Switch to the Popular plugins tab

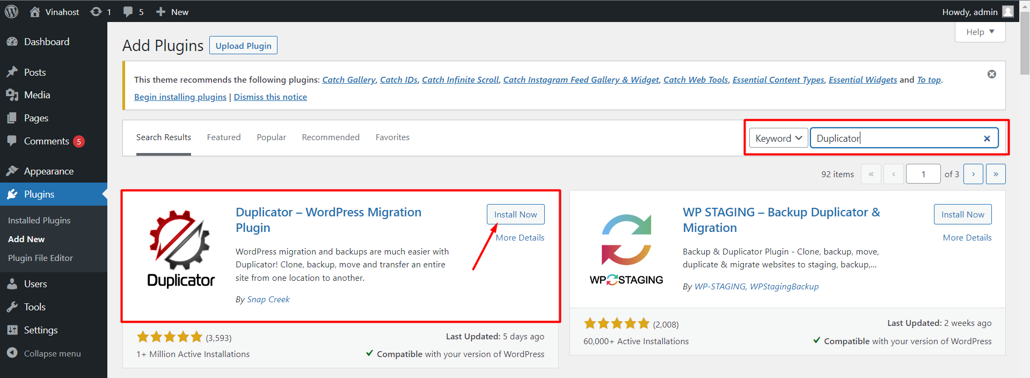coord(271,137)
